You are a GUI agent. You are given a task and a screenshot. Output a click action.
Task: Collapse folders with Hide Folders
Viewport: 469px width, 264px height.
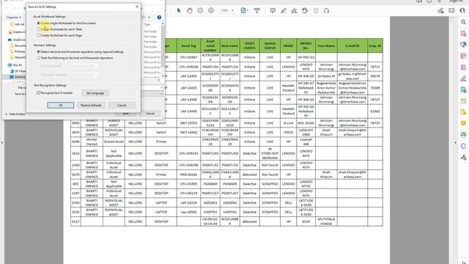pyautogui.click(x=15, y=114)
